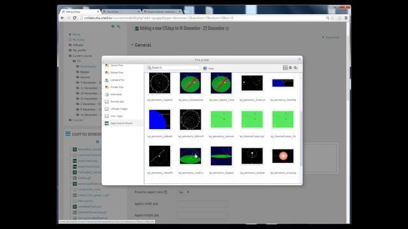This screenshot has height=229, width=408.
Task: Click the Wikimedia repository icon
Action: [106, 95]
